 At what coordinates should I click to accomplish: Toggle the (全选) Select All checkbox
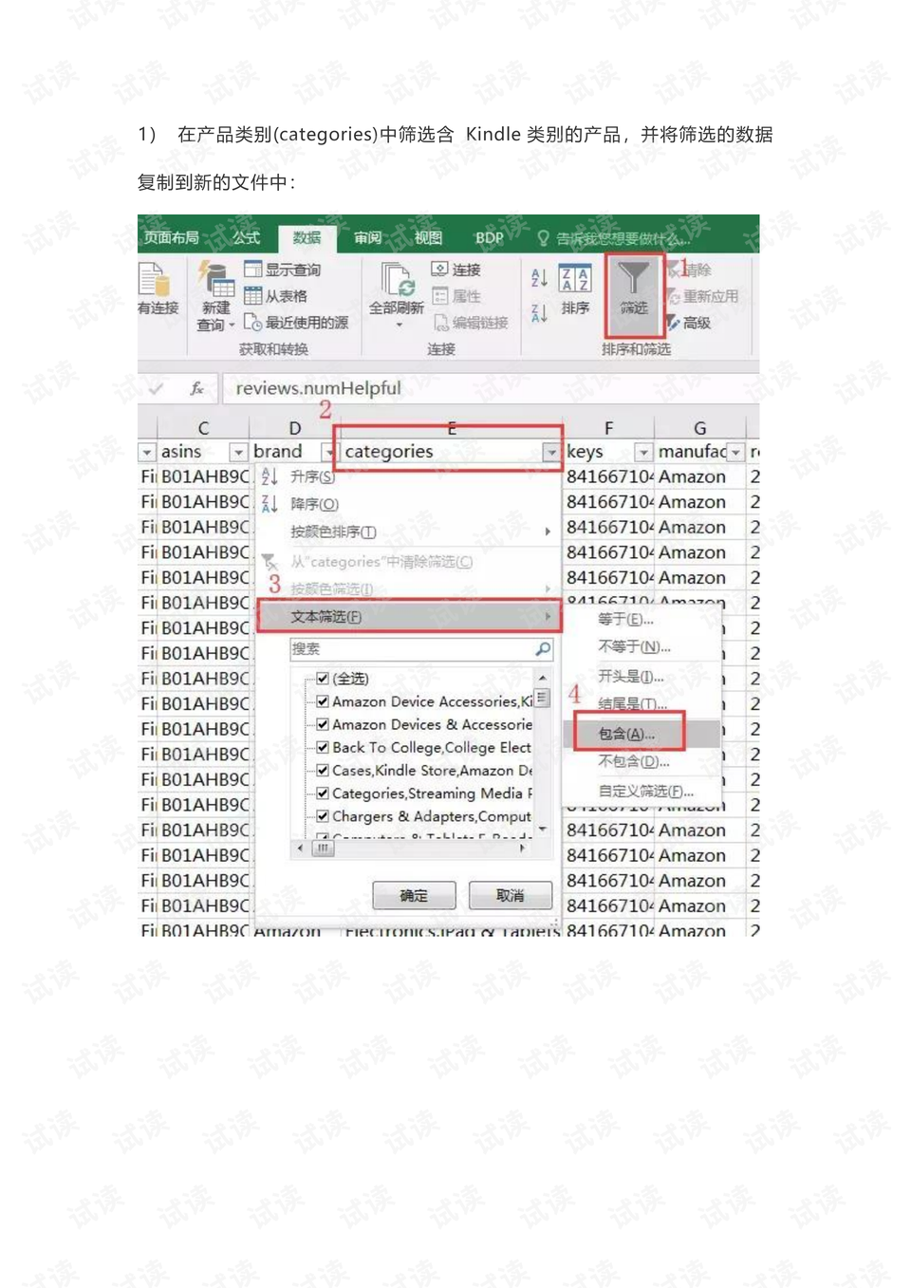click(x=323, y=679)
